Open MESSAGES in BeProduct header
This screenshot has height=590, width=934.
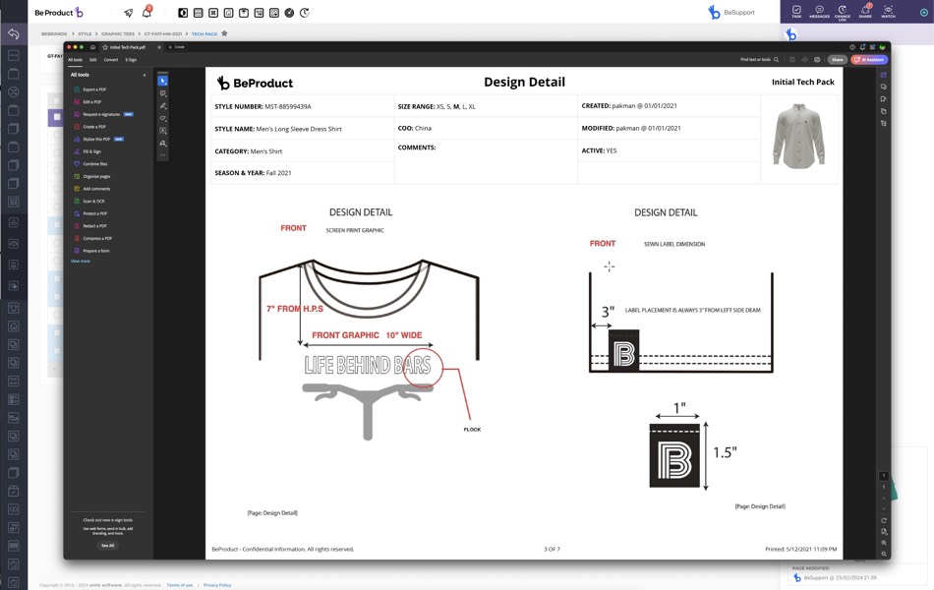[x=820, y=12]
